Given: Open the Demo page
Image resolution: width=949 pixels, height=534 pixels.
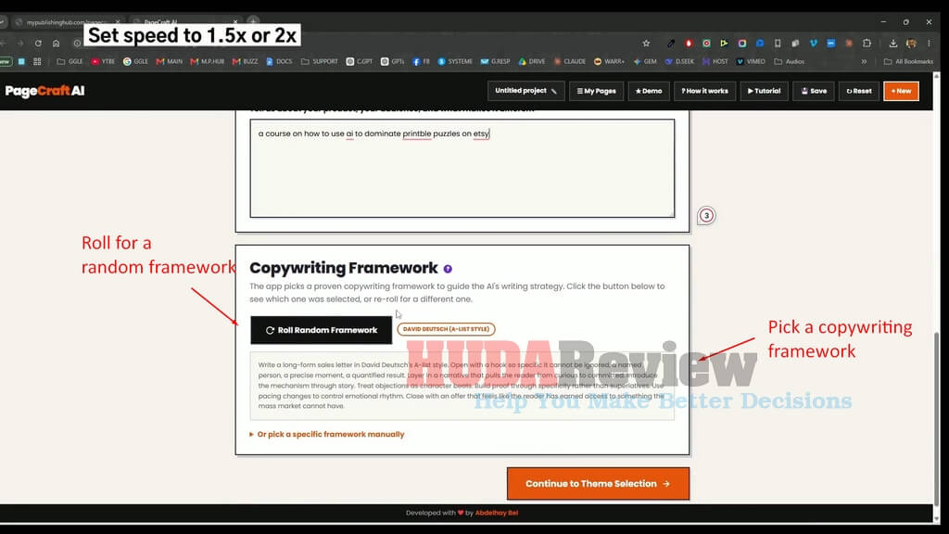Looking at the screenshot, I should click(x=649, y=91).
